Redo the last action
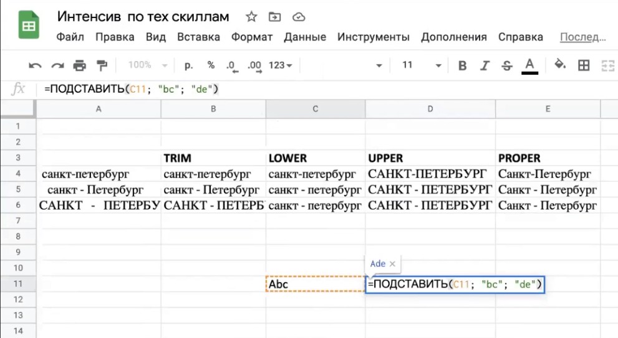The image size is (618, 338). [x=57, y=65]
